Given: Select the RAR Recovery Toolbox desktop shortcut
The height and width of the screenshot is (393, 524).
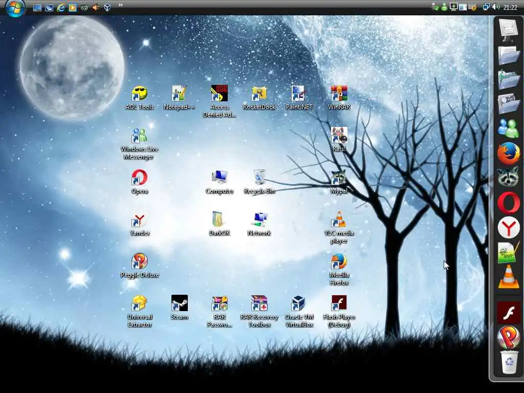Looking at the screenshot, I should point(259,312).
